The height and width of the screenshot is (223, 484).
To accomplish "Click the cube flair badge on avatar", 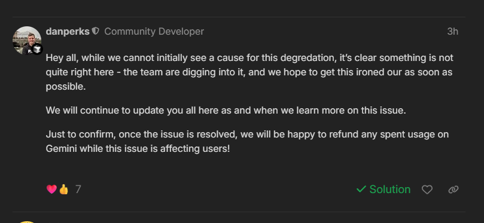I will point(37,50).
